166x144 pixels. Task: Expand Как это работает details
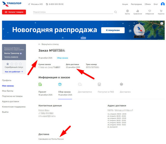click(x=14, y=71)
